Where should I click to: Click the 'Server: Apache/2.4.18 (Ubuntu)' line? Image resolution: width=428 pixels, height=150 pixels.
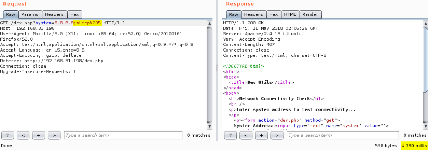[263, 34]
